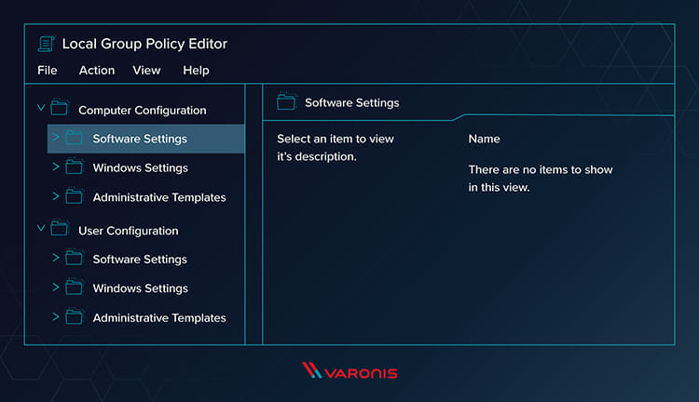Click folder icon in right pane Software Settings header
The height and width of the screenshot is (402, 699).
click(x=286, y=101)
